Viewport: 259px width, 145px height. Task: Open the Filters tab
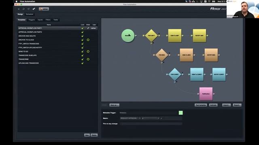click(48, 20)
